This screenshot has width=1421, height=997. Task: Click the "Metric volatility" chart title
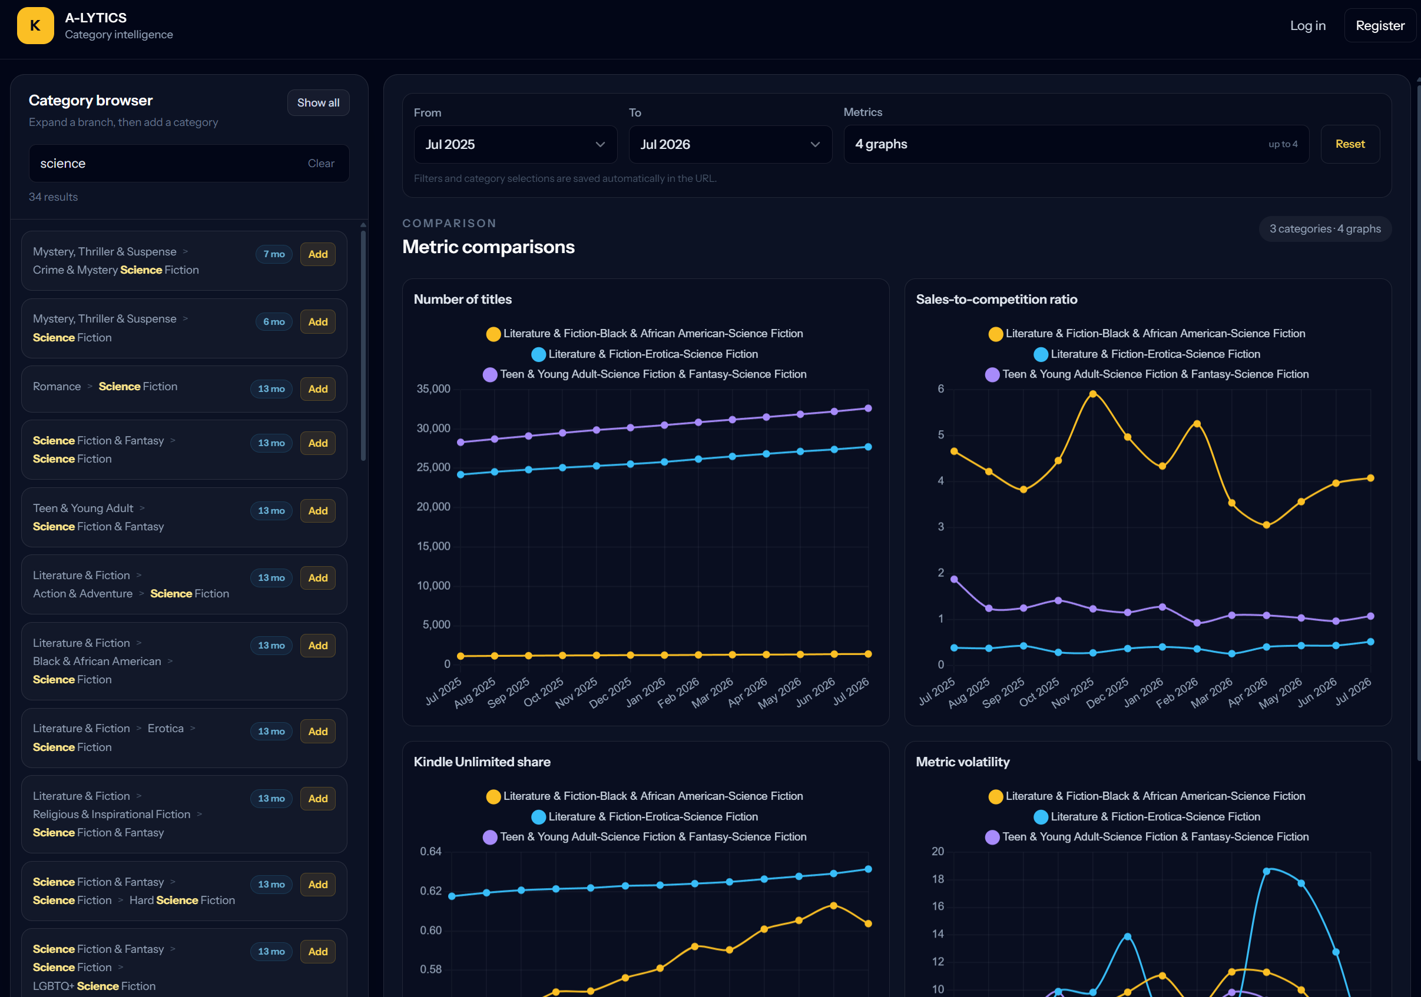(x=962, y=762)
